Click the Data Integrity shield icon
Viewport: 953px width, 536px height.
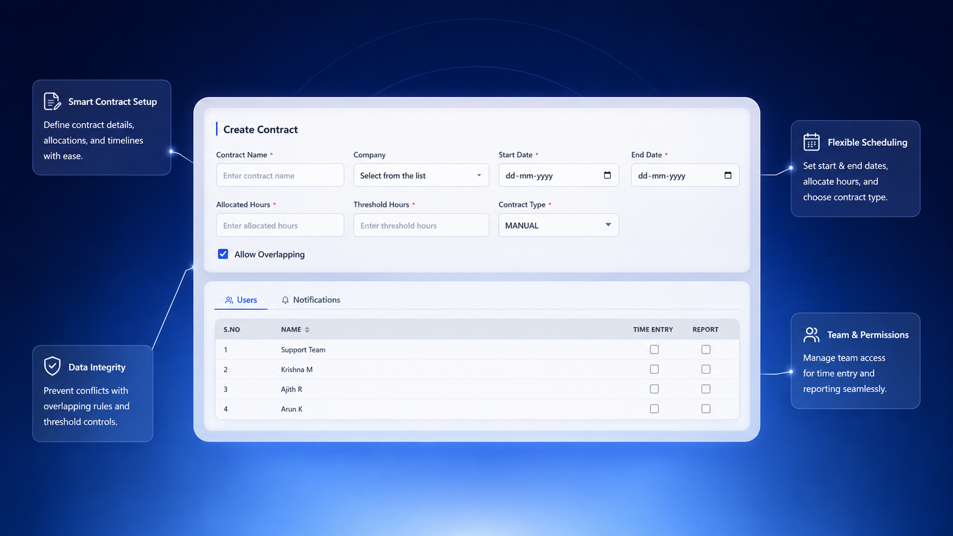[x=52, y=366]
